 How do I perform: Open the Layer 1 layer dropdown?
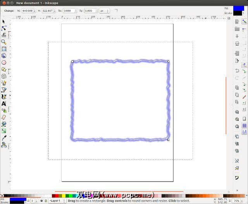click(x=57, y=201)
